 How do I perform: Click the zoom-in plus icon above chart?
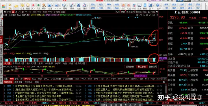[x=154, y=15]
